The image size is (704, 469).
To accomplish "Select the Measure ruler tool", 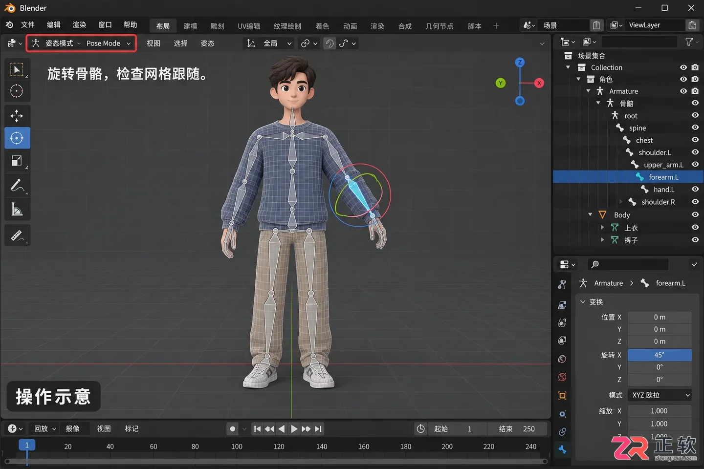I will pos(17,236).
